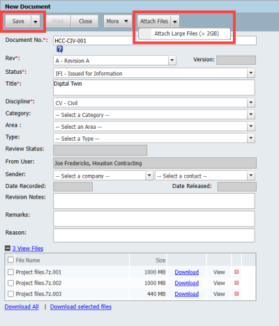The image size is (279, 326).
Task: Expand the Select a Category dropdown
Action: click(251, 114)
